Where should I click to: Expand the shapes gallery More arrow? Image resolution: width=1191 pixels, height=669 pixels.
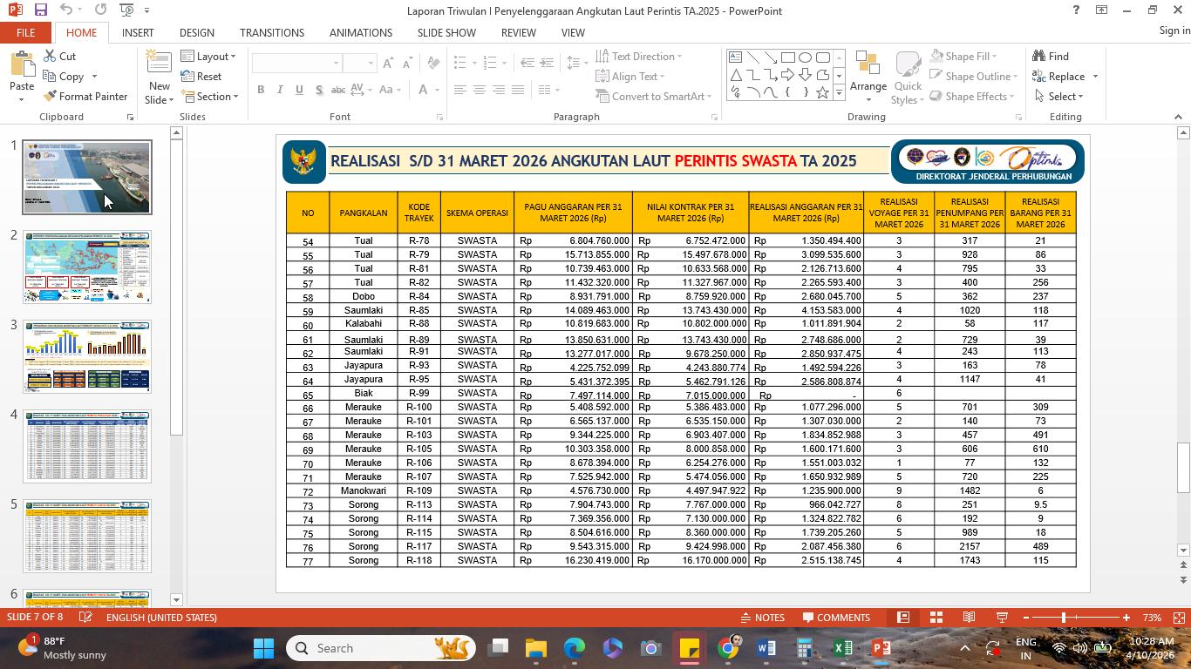click(839, 91)
